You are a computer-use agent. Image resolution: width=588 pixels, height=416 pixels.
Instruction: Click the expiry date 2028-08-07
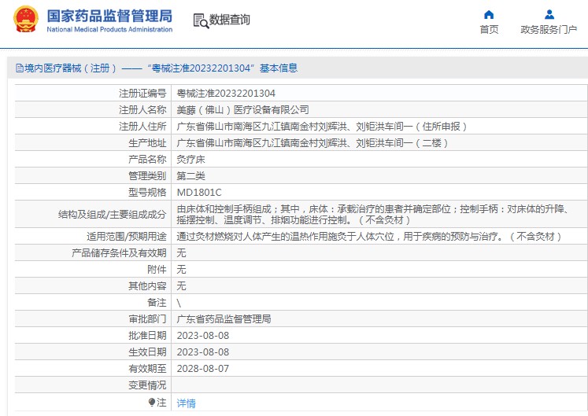point(203,368)
